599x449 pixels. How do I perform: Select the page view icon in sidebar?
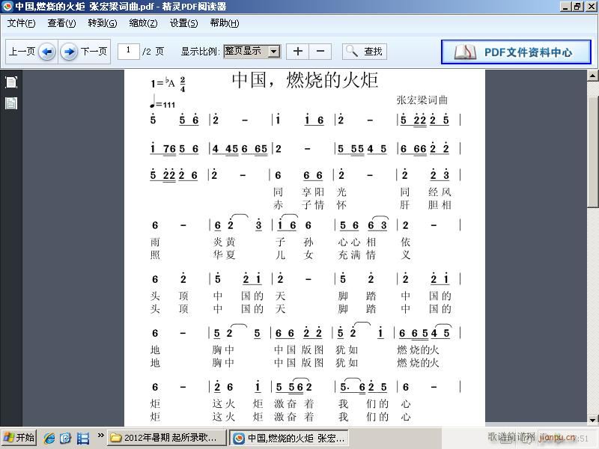10,82
